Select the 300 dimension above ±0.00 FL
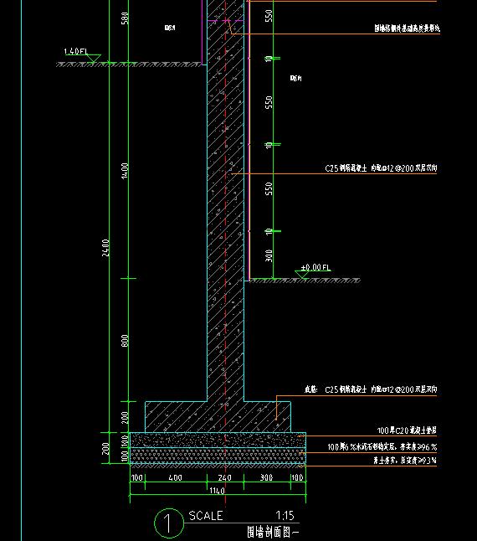The height and width of the screenshot is (541, 477). click(269, 255)
